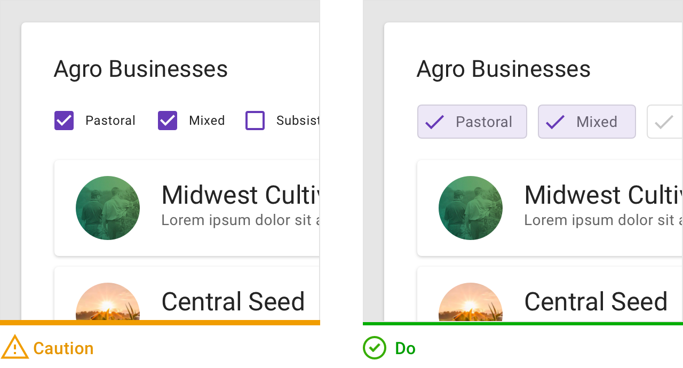683x368 pixels.
Task: Click the orange Caution warning triangle icon
Action: pos(15,347)
